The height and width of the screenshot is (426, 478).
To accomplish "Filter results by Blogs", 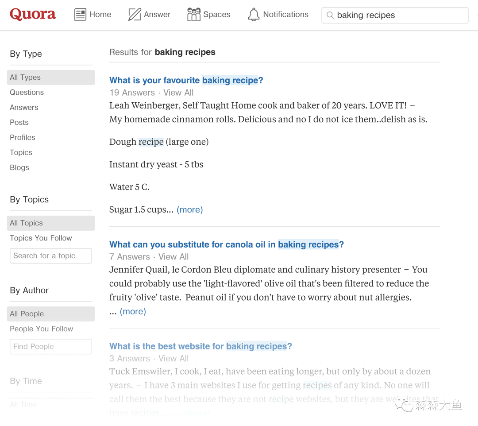I will pos(19,167).
